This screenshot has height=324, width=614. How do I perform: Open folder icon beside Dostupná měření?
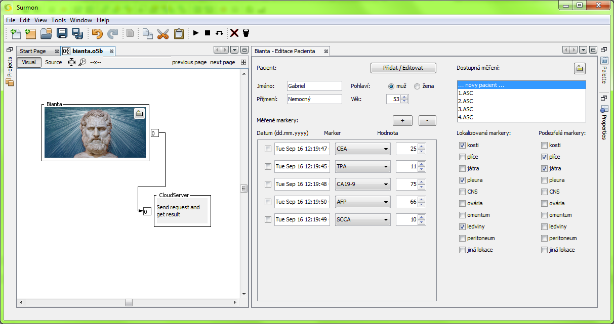tap(580, 68)
